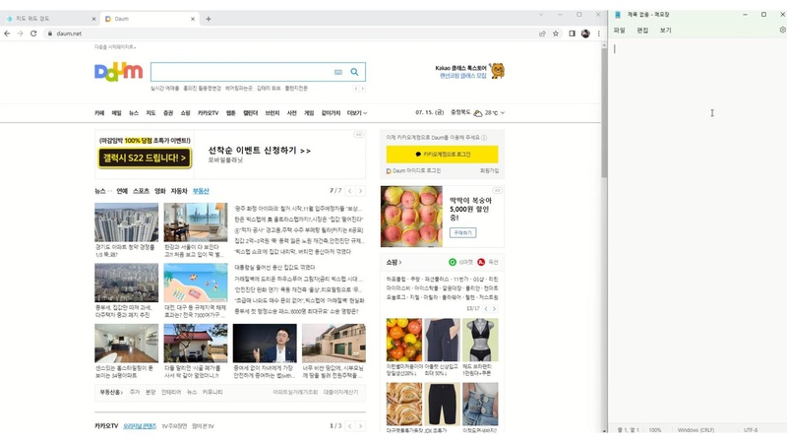Viewport: 787px width, 443px height.
Task: Go to previous shopping page at 13/17
Action: (486, 308)
